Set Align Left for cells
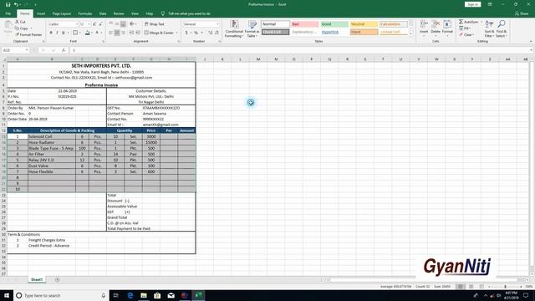The width and height of the screenshot is (535, 301). [x=111, y=33]
